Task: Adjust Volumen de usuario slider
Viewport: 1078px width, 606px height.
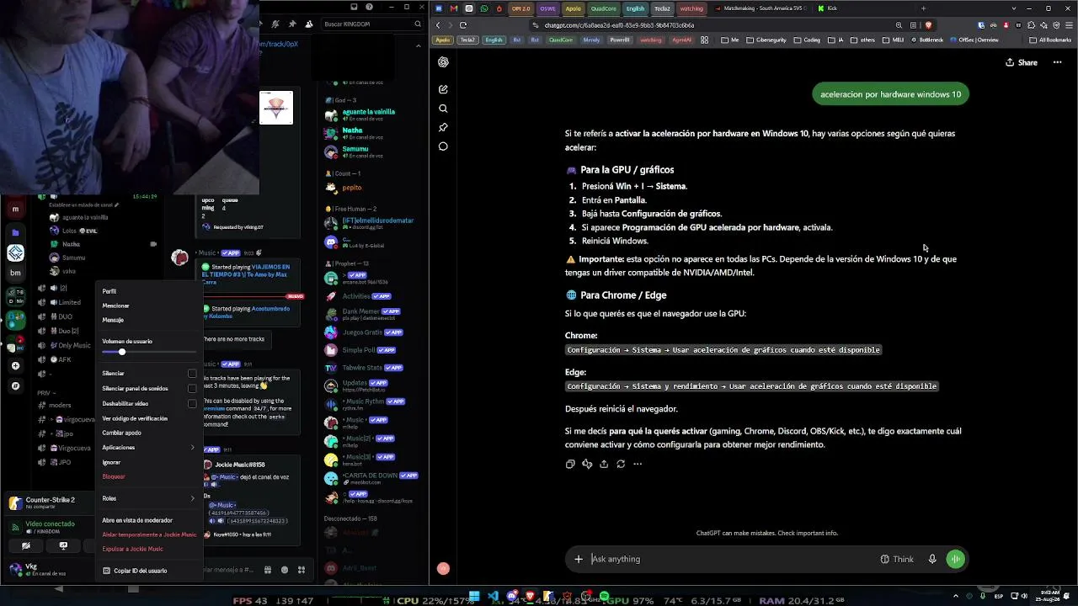Action: click(122, 352)
